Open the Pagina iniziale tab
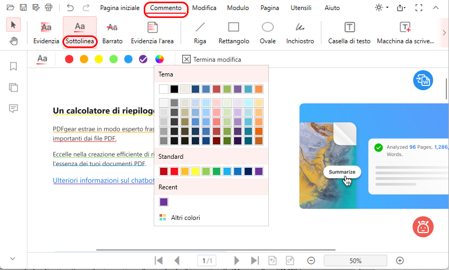The width and height of the screenshot is (449, 270). tap(120, 8)
